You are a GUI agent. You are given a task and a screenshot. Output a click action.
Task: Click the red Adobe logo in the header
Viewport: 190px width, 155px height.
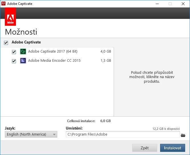click(x=10, y=17)
